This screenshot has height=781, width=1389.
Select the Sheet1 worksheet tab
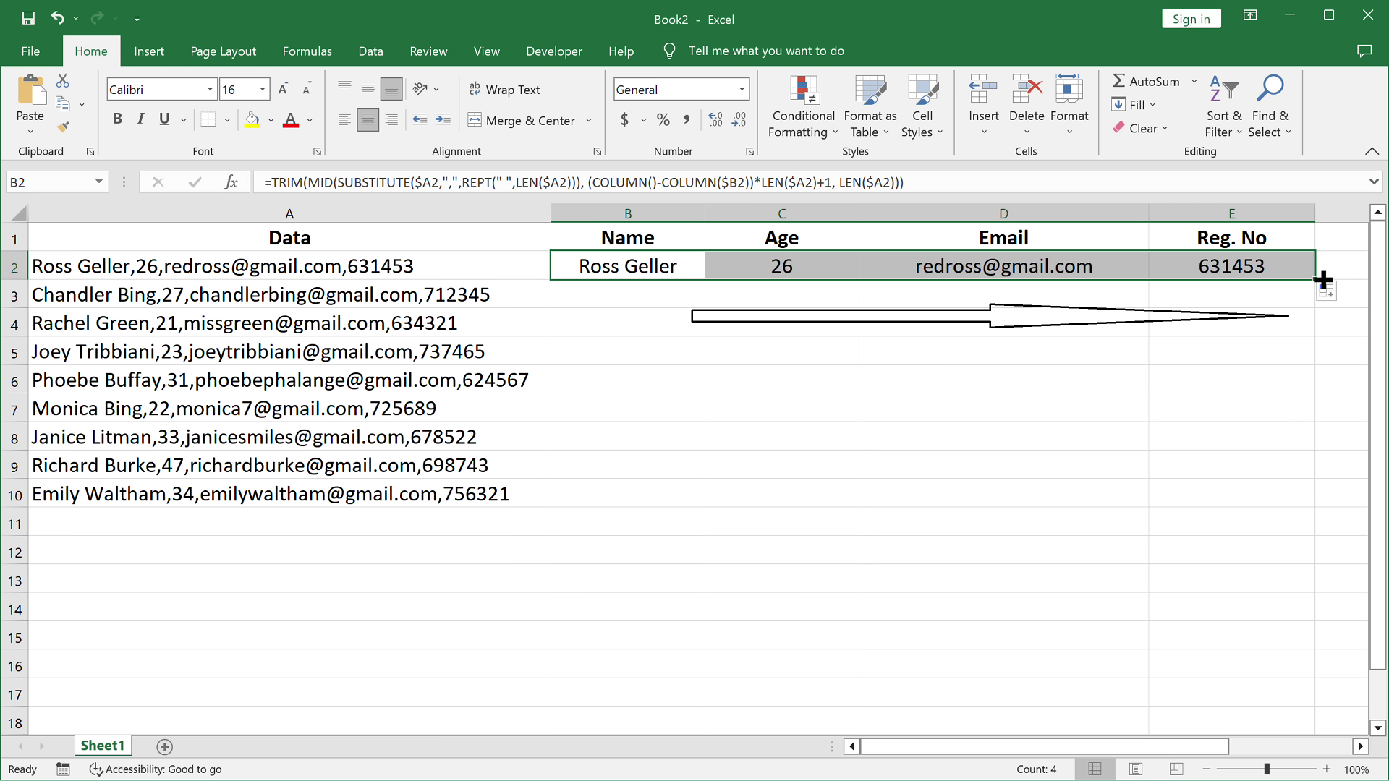pos(102,746)
